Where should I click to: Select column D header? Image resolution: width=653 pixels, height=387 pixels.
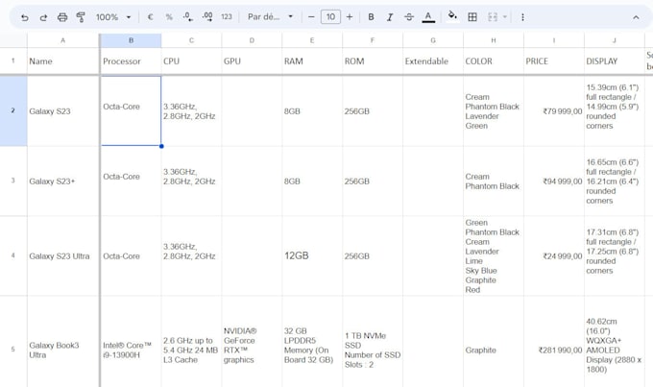point(252,40)
